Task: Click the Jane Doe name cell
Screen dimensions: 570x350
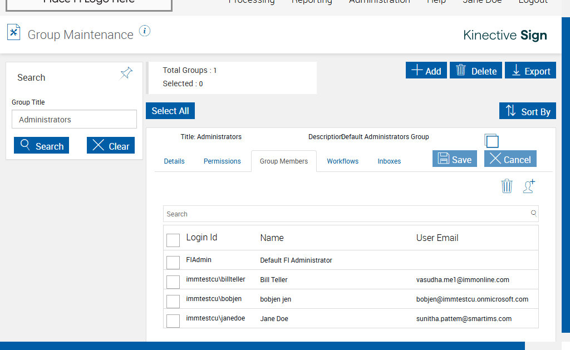Action: 274,319
